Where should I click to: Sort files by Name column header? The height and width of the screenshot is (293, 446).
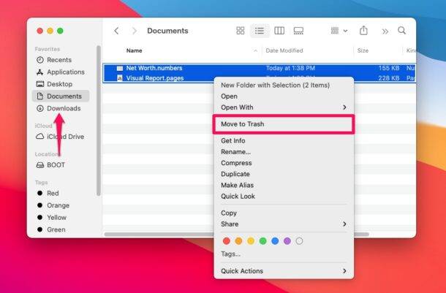pyautogui.click(x=135, y=50)
